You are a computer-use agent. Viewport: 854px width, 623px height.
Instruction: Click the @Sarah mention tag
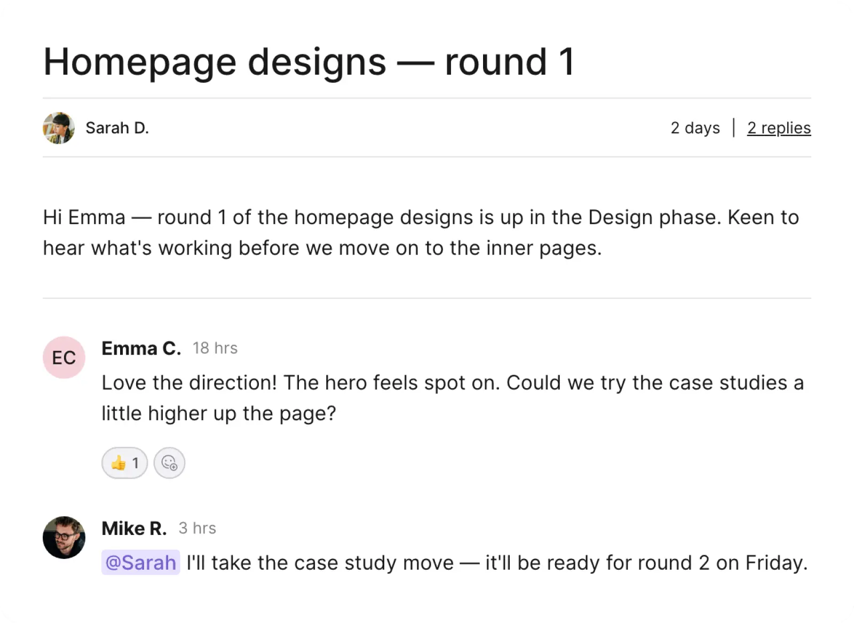pos(141,563)
